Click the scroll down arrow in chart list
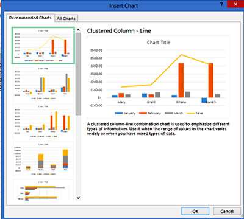 78,197
